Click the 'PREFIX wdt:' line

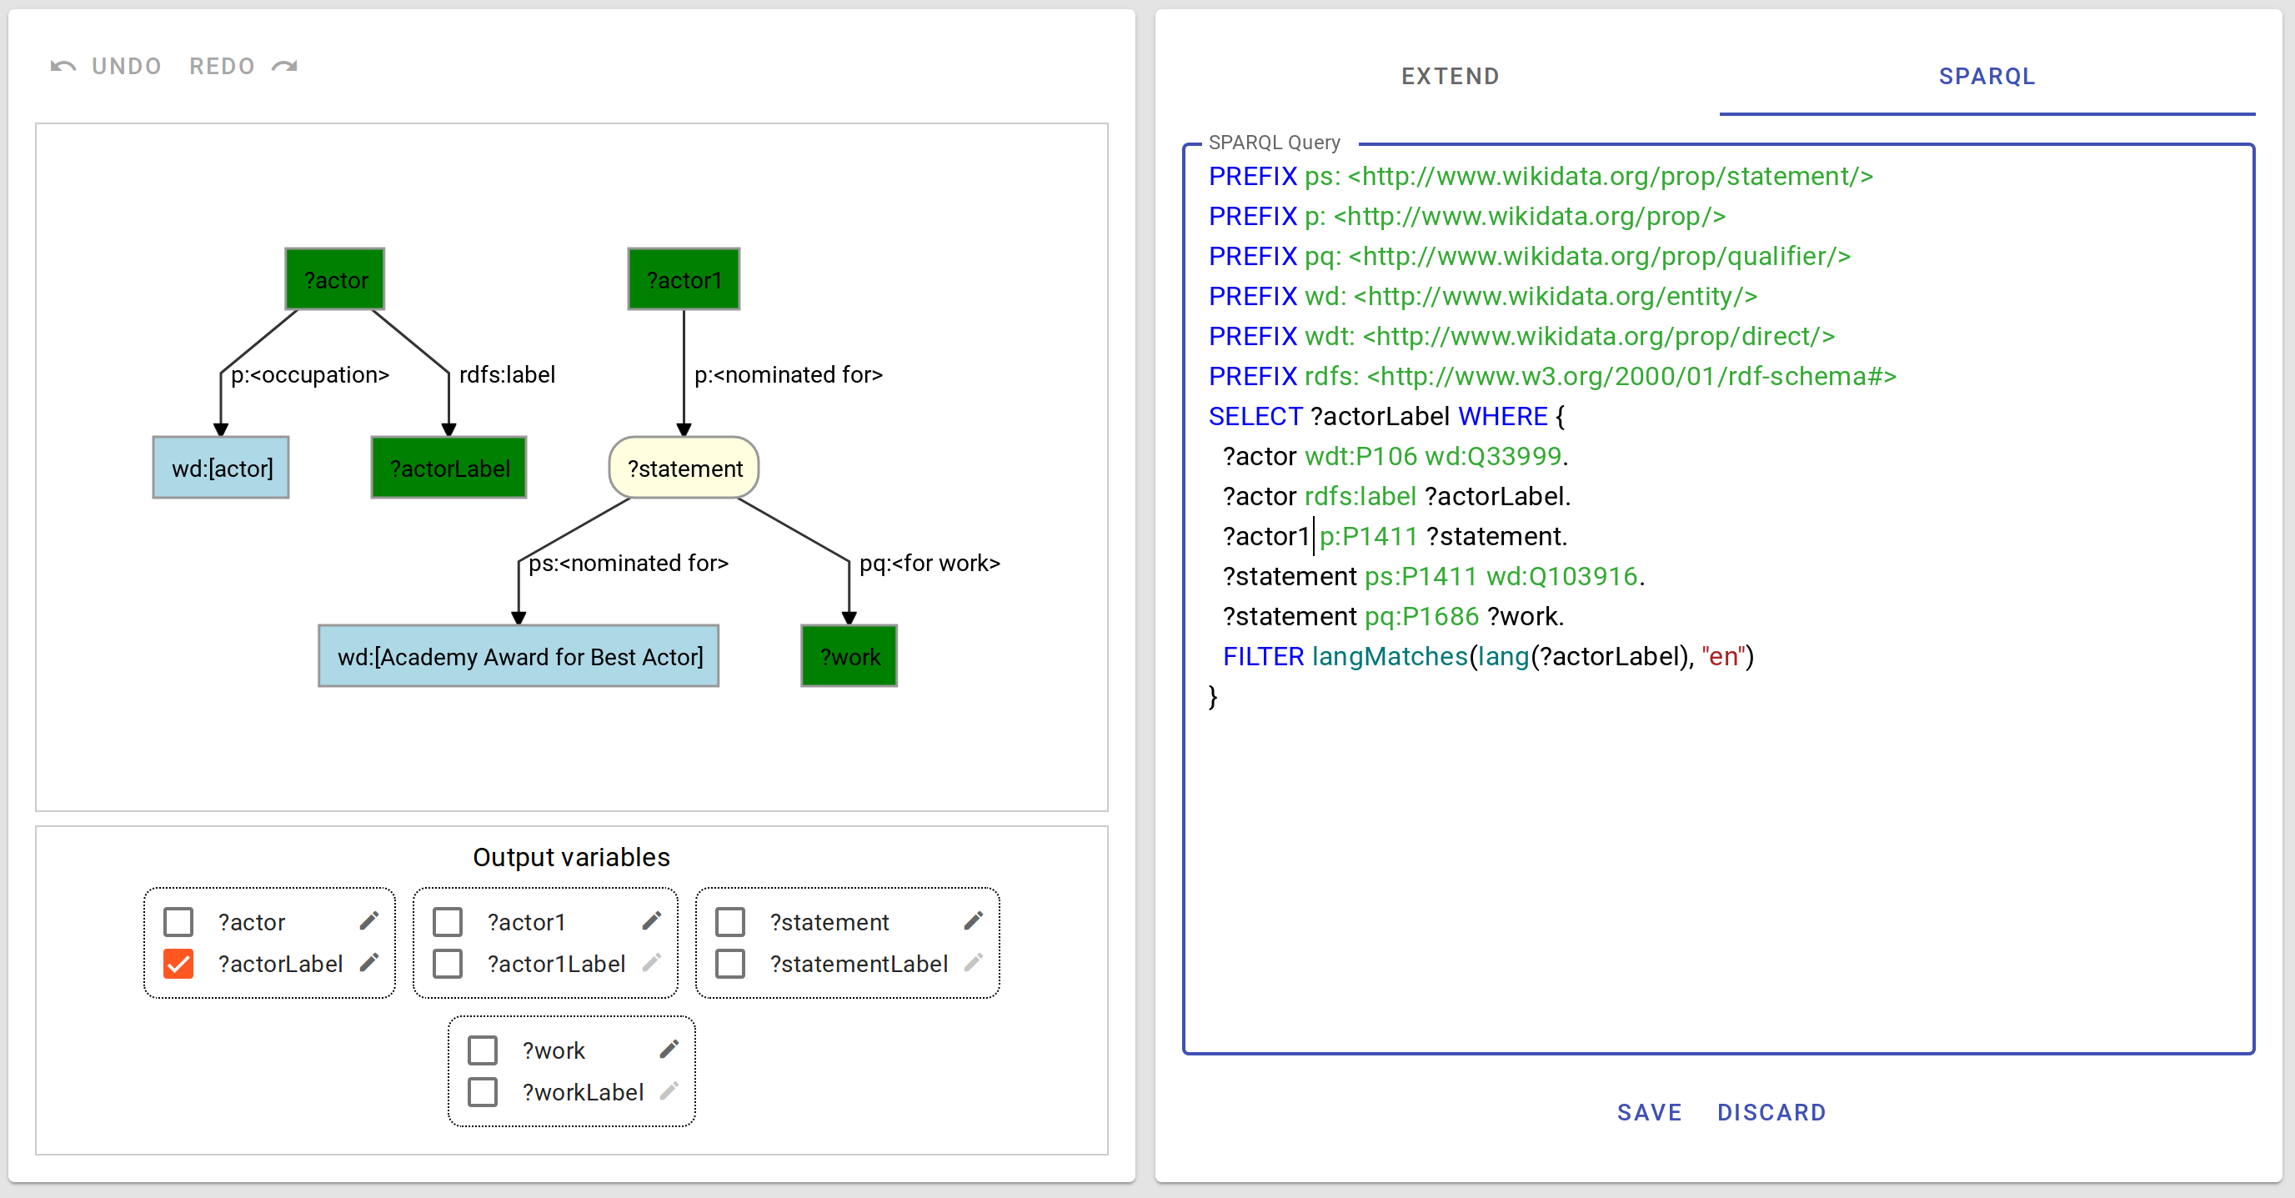coord(1521,336)
